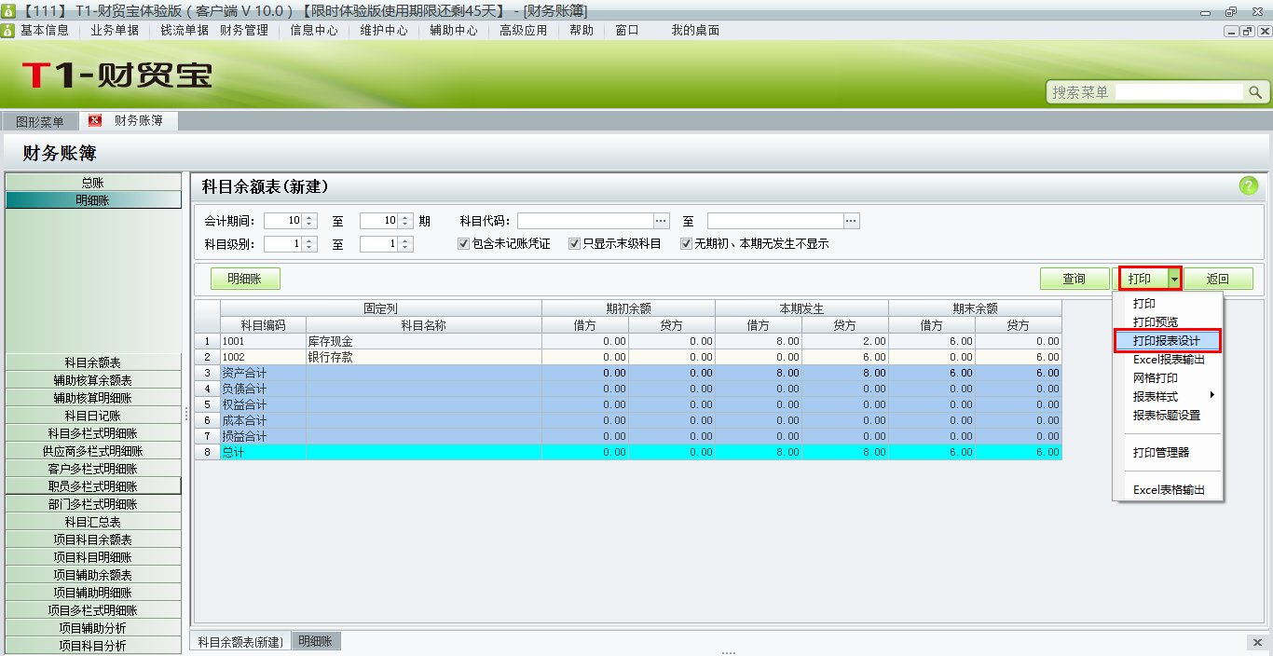This screenshot has width=1273, height=656.
Task: Click the browse button beside first 科目代码 field
Action: click(x=662, y=221)
